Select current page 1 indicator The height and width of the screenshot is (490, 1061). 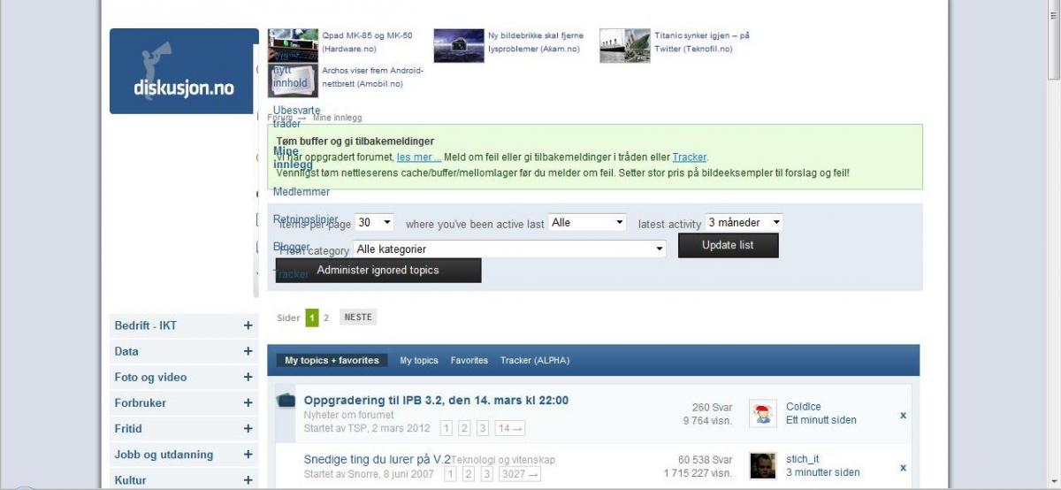(x=311, y=318)
